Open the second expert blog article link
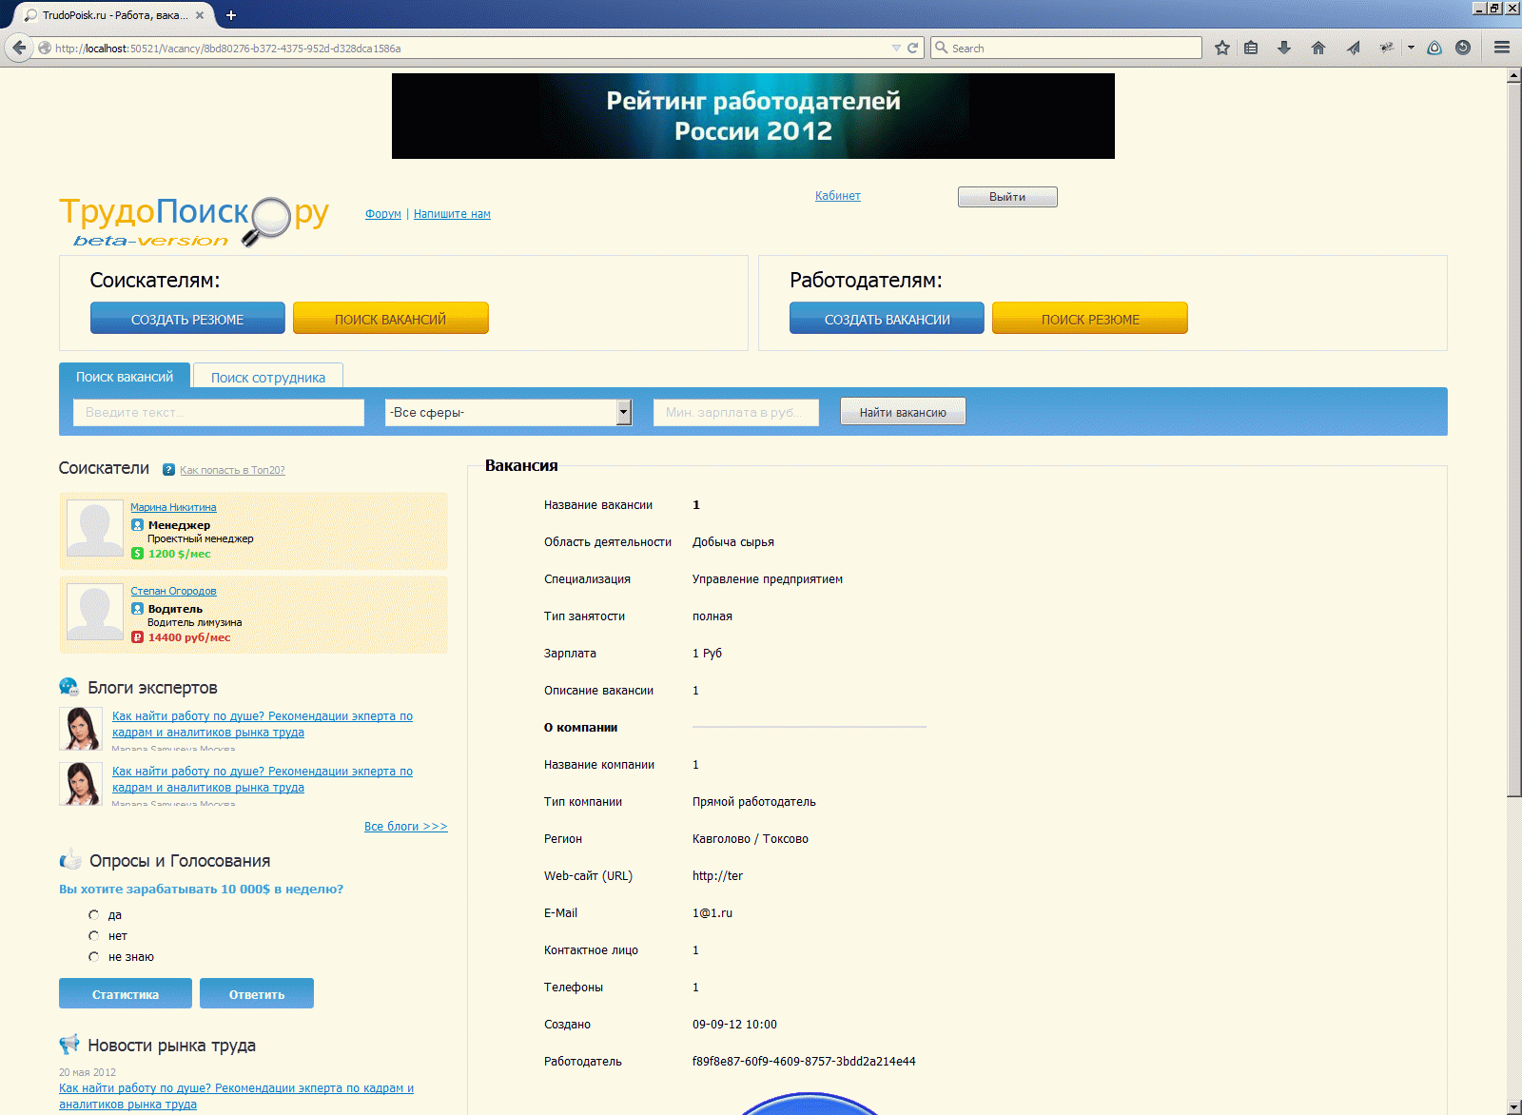The image size is (1522, 1115). click(263, 779)
